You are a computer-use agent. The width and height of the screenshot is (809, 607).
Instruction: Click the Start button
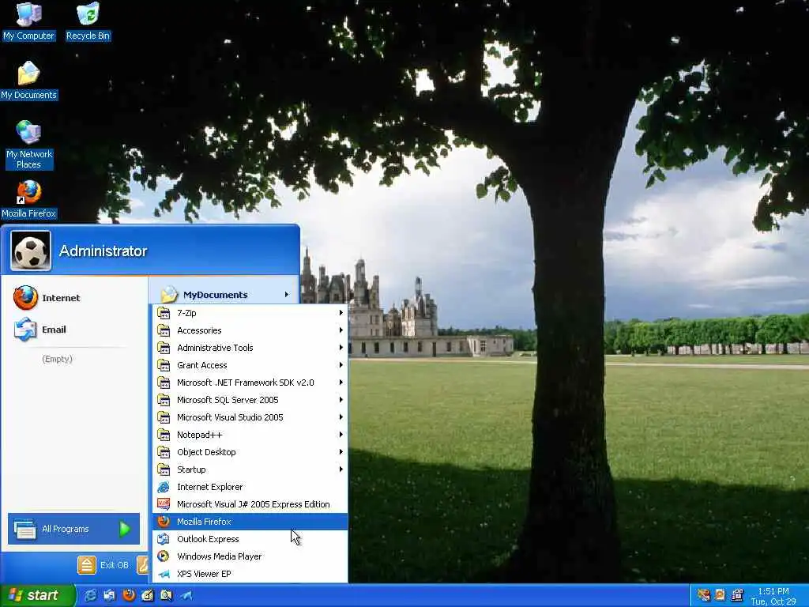[x=38, y=595]
